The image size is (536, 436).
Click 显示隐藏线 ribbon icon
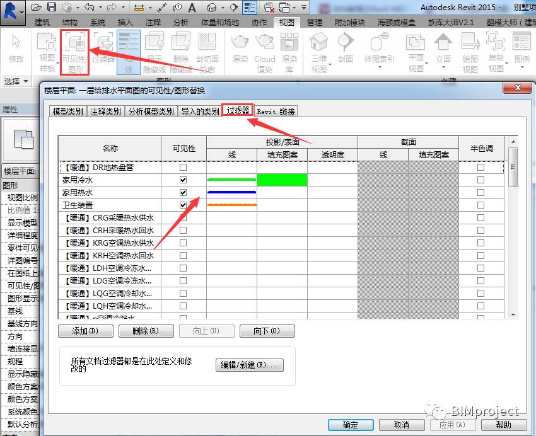click(x=154, y=52)
